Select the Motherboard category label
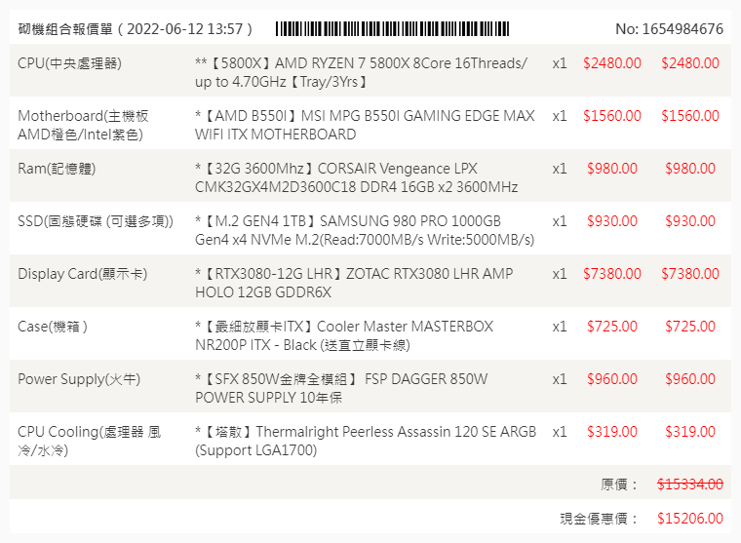The image size is (741, 543). pyautogui.click(x=83, y=125)
